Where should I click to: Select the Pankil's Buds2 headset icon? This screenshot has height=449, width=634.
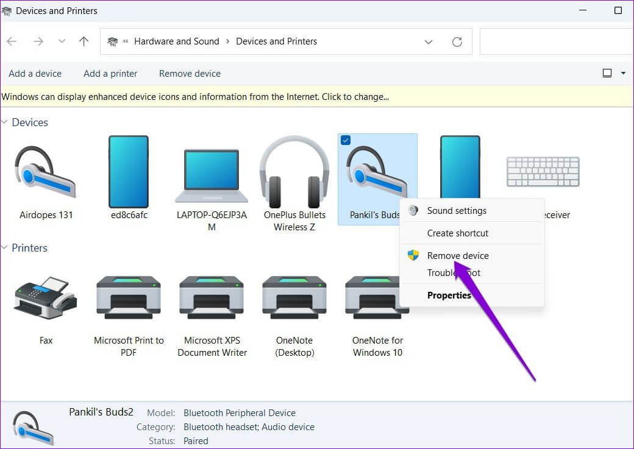tap(376, 172)
